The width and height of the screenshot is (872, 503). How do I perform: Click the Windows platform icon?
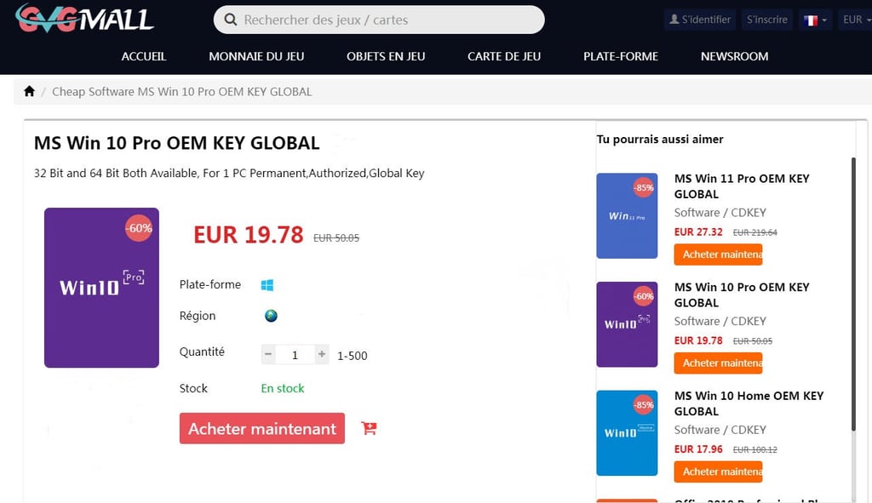(267, 285)
